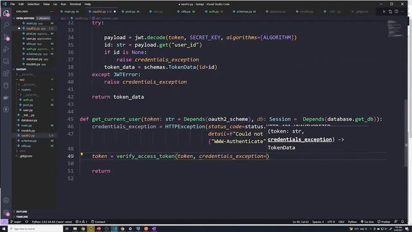This screenshot has height=232, width=412.
Task: Open the editor More Actions ellipsis
Action: (402, 12)
